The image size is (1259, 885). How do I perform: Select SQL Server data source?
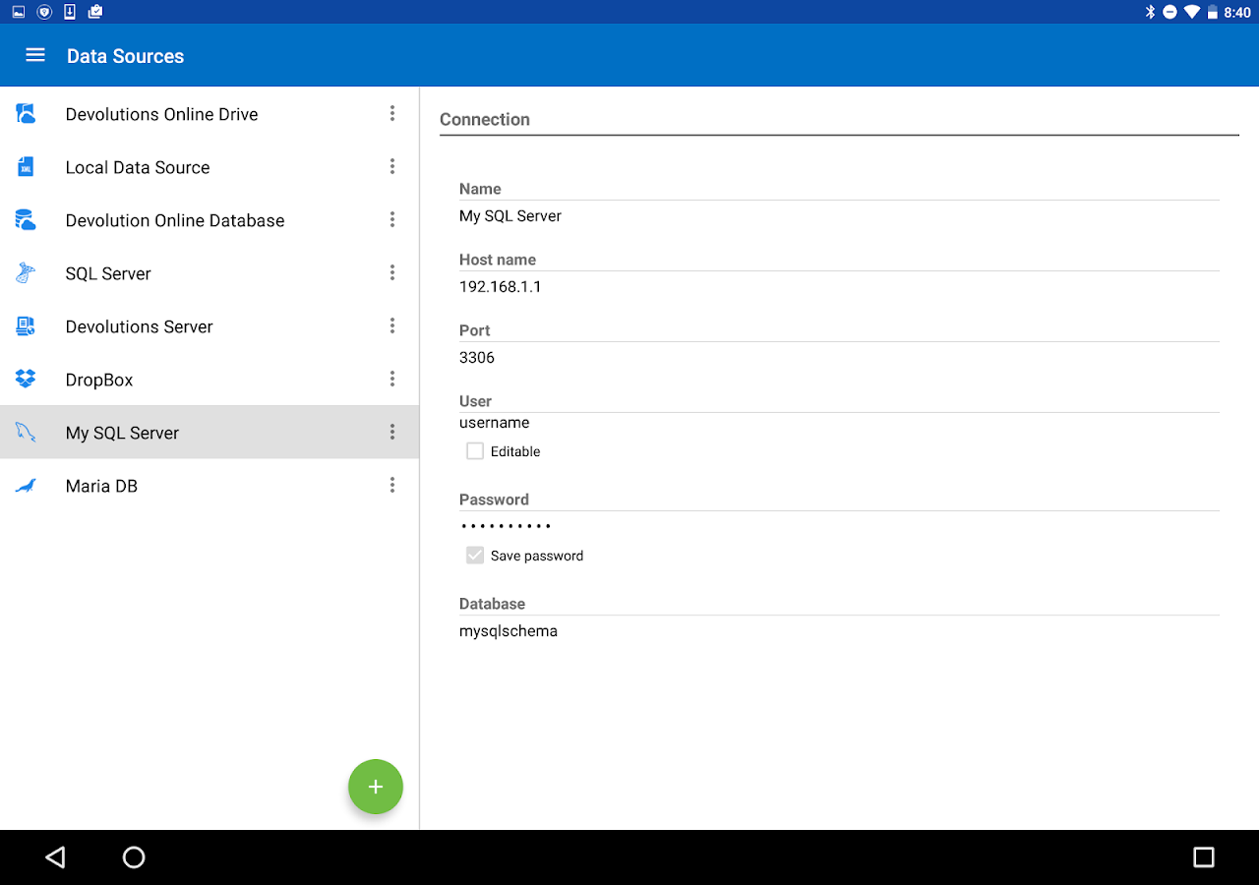[210, 273]
